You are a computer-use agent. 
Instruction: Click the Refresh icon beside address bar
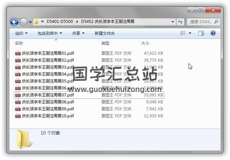tap(180, 22)
